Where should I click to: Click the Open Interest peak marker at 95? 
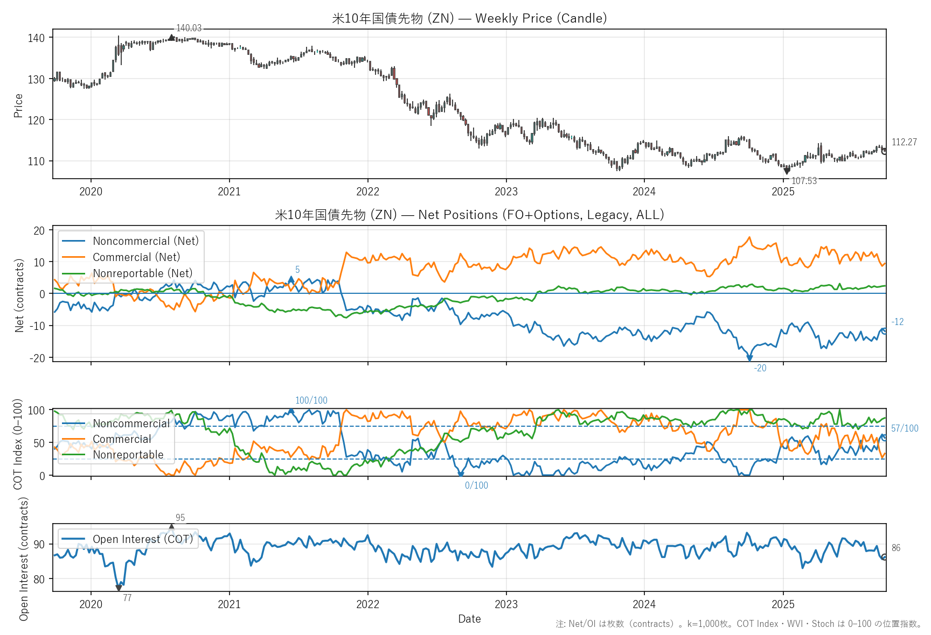coord(172,527)
